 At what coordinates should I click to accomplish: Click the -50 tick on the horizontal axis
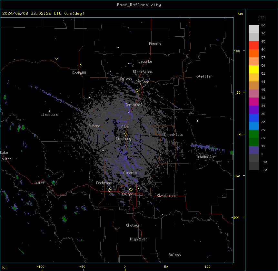tap(82, 266)
